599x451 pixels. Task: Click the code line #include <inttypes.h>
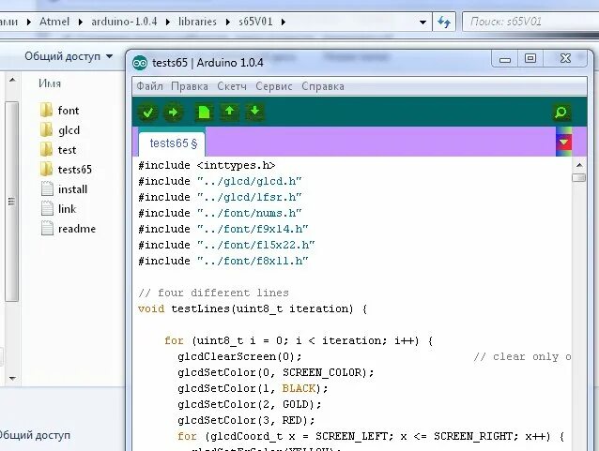(207, 165)
